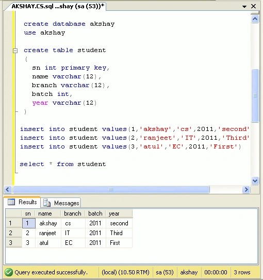Open the active files dropdown arrow
The width and height of the screenshot is (263, 280).
click(x=244, y=7)
